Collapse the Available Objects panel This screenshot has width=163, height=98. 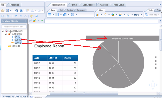(x=25, y=21)
